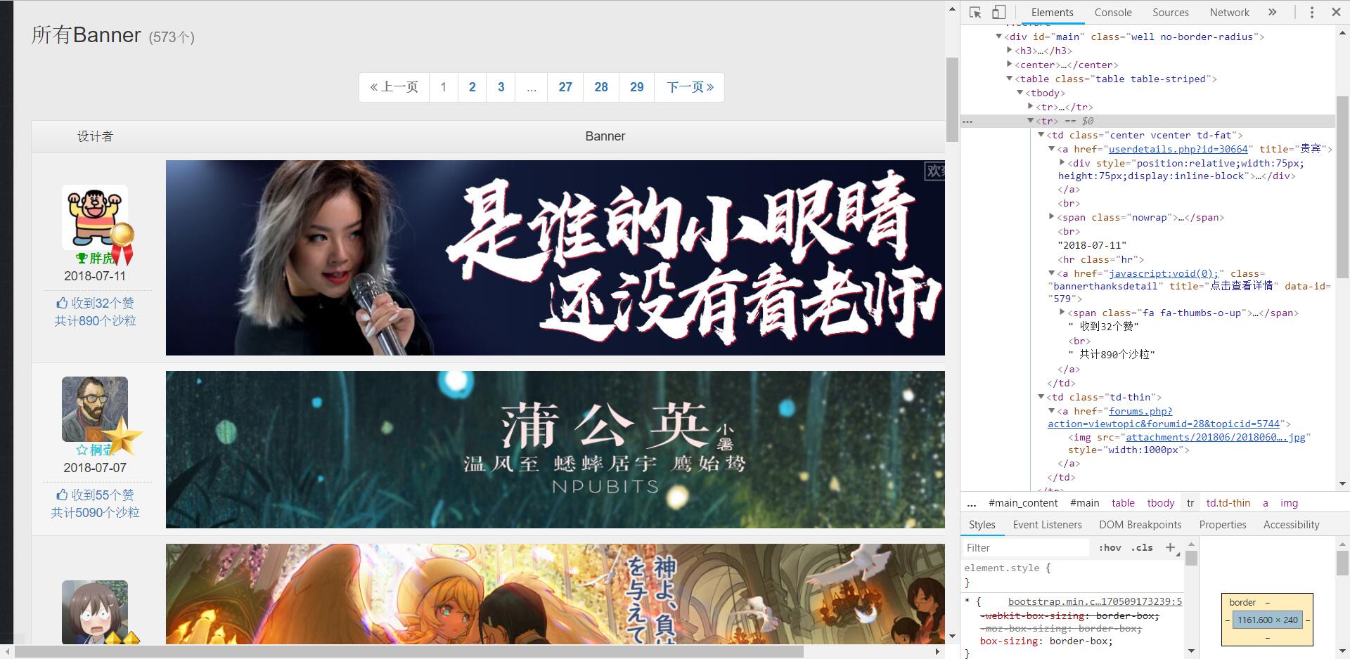This screenshot has height=659, width=1350.
Task: Go to pagination page 2
Action: [x=472, y=87]
